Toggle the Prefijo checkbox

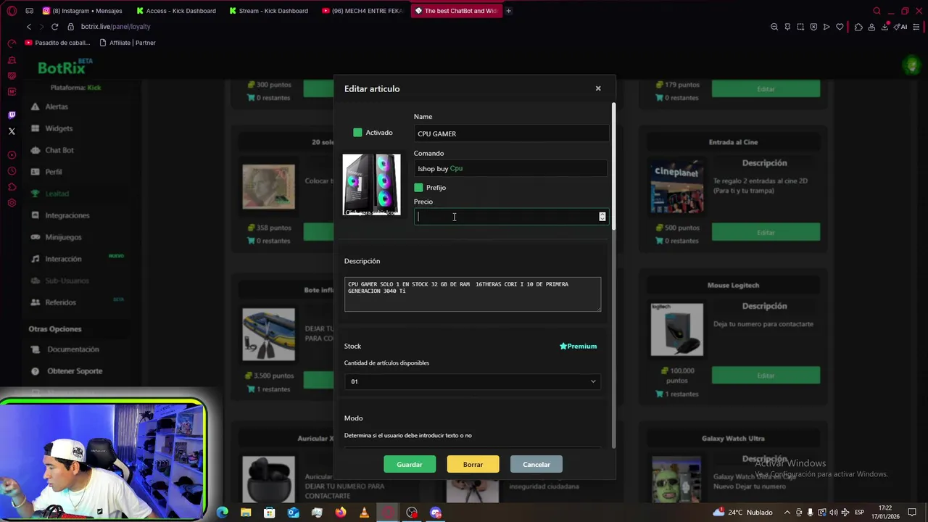coord(418,188)
